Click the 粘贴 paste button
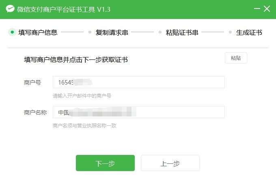 [236, 58]
